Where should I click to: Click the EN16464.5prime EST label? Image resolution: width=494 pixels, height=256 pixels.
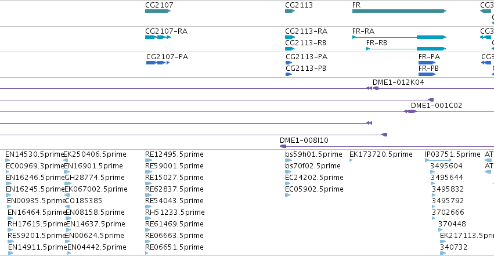click(x=37, y=212)
